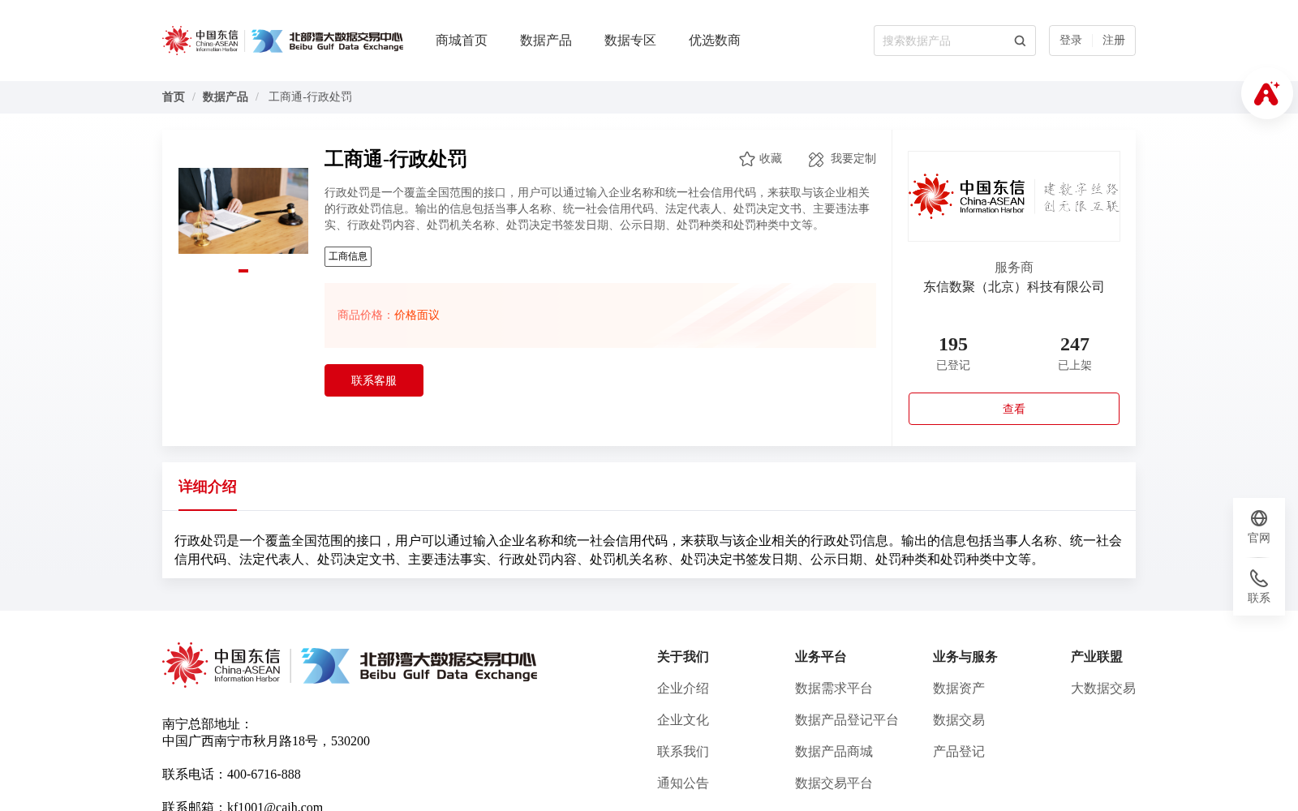Open footer link 通知公告
This screenshot has width=1298, height=811.
pyautogui.click(x=683, y=783)
